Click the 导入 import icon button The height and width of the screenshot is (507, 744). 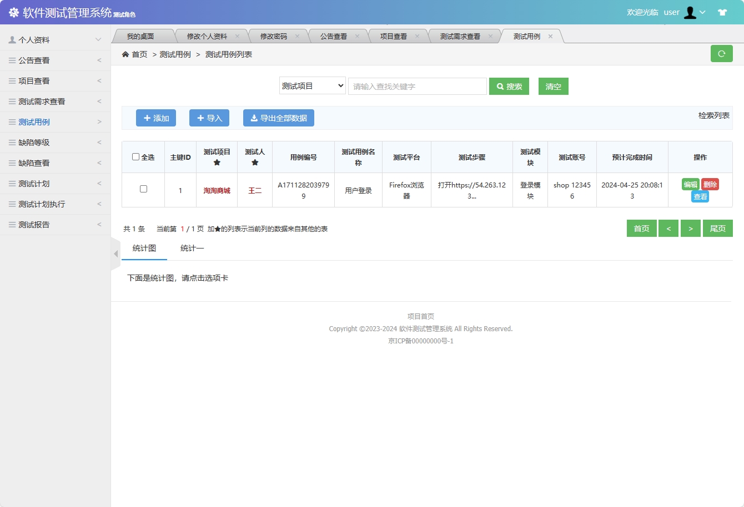pyautogui.click(x=202, y=118)
